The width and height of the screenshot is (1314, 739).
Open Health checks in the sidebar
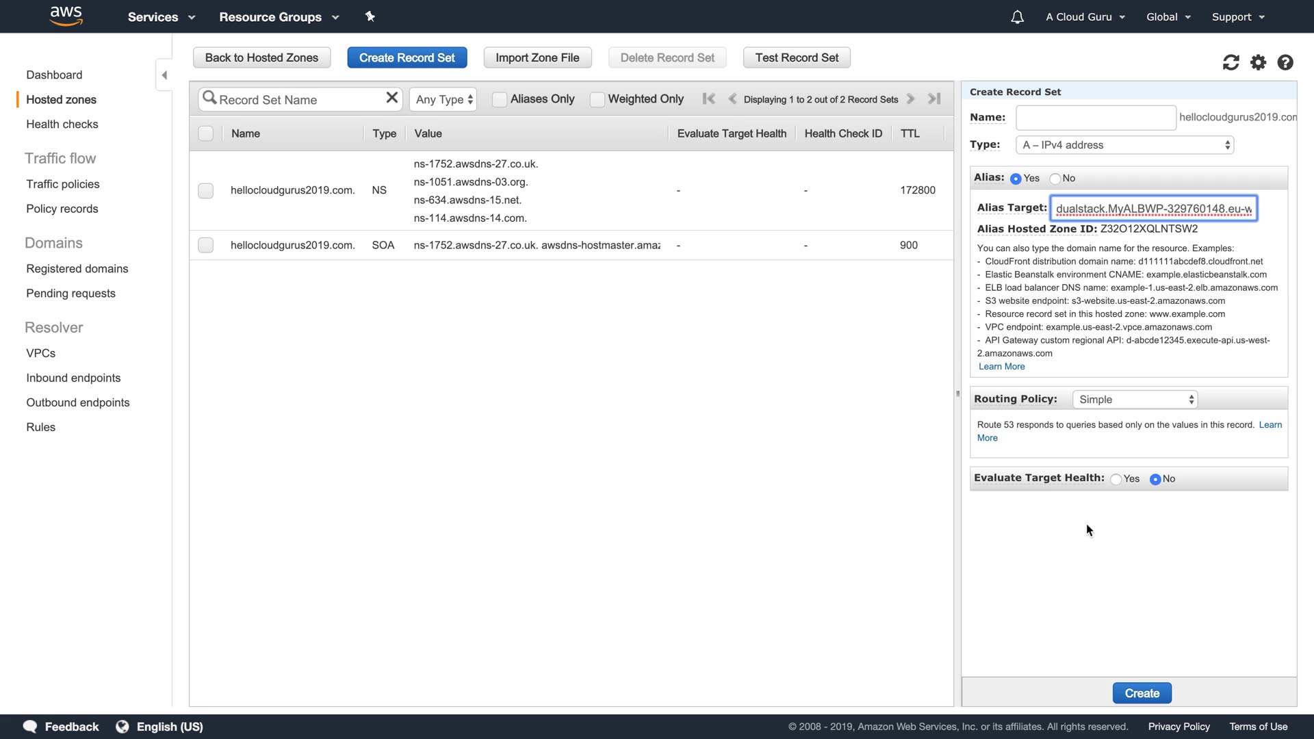62,124
